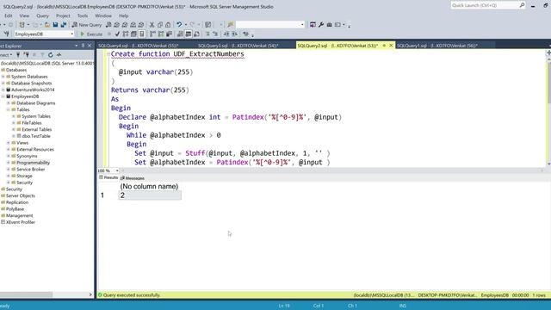Click the Cut scissors icon
This screenshot has width=551, height=310.
click(152, 25)
